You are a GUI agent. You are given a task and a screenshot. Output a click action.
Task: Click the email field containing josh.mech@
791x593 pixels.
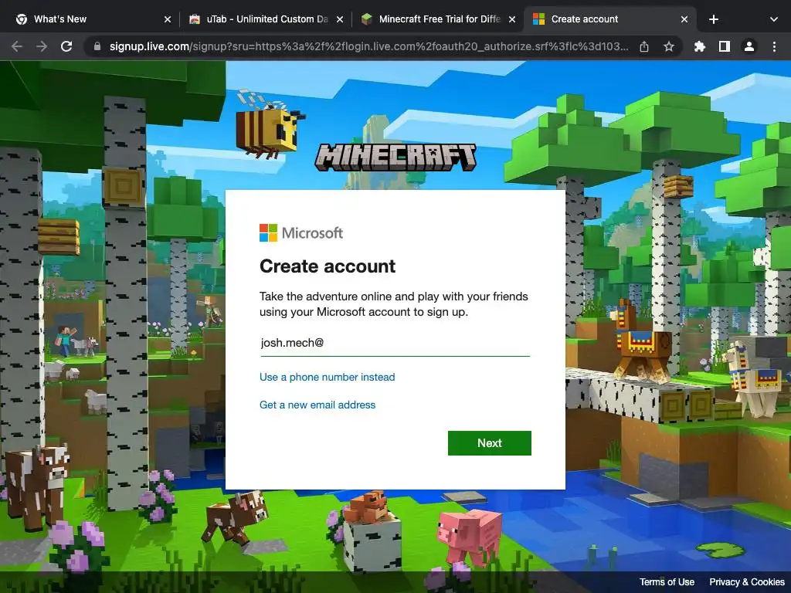(x=395, y=344)
